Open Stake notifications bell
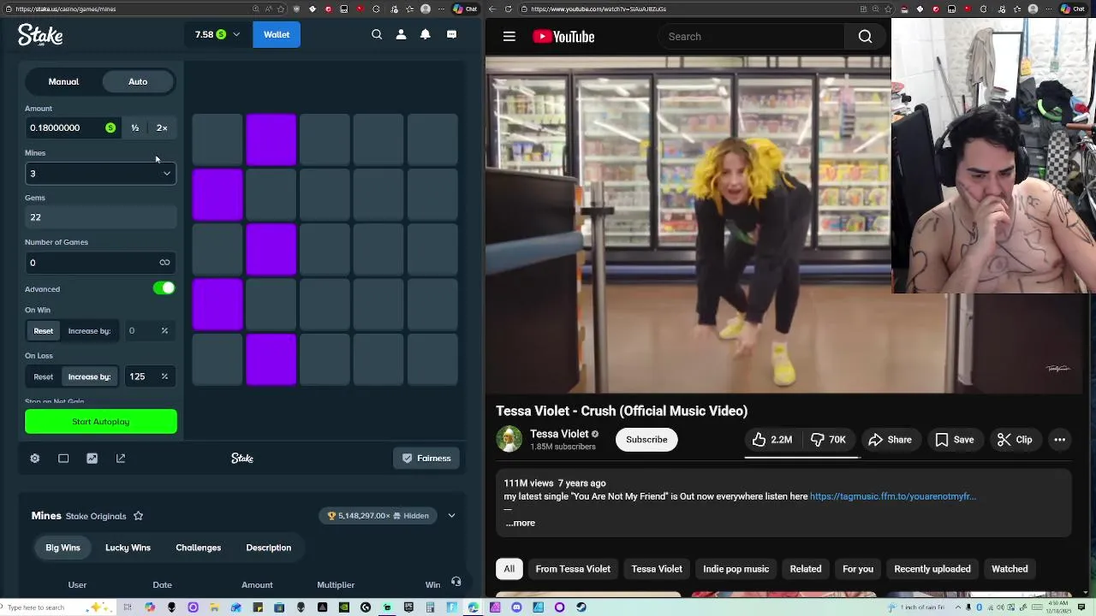 click(x=426, y=34)
